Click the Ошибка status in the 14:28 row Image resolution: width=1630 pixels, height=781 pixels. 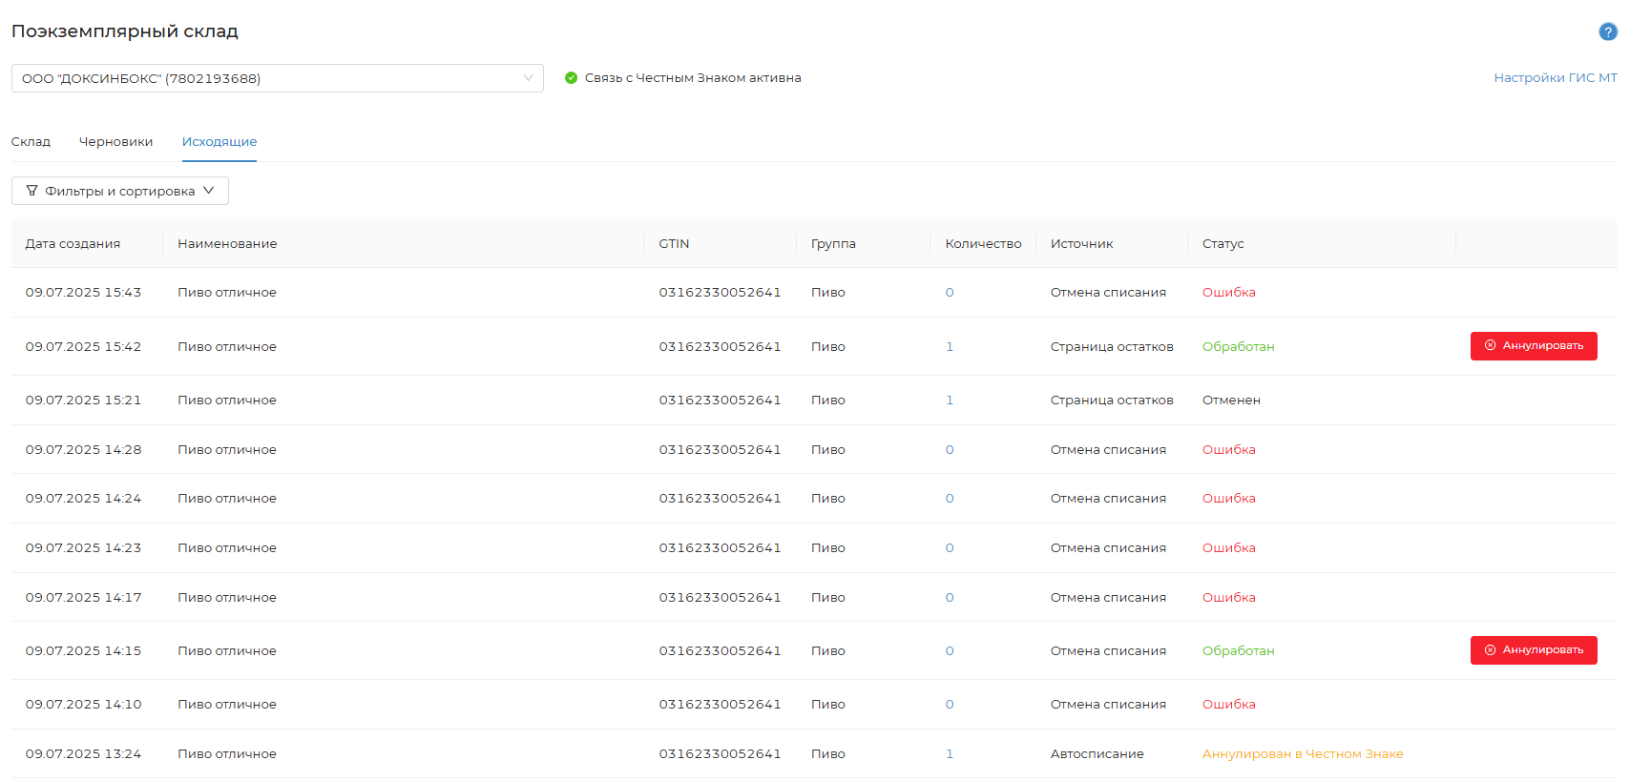1228,450
